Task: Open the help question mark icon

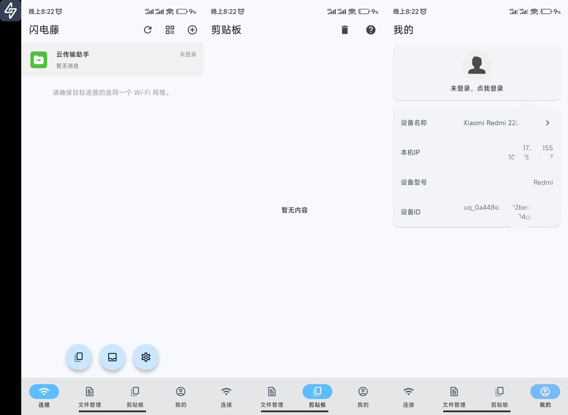Action: [x=371, y=30]
